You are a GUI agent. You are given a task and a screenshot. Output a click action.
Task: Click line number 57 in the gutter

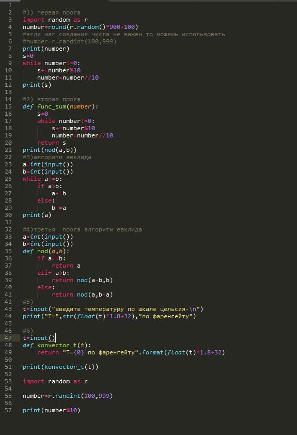pyautogui.click(x=8, y=410)
